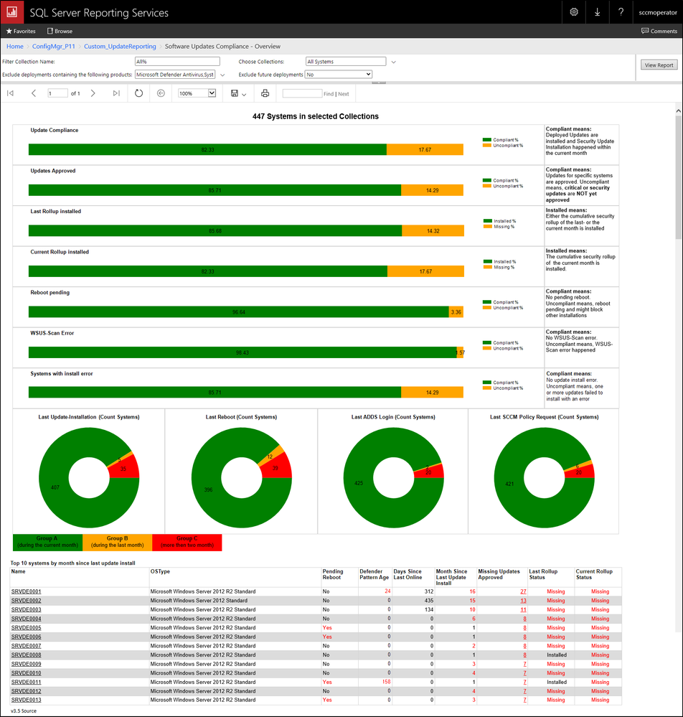The width and height of the screenshot is (683, 717).
Task: Open system SRVDE0005 details
Action: click(x=26, y=627)
